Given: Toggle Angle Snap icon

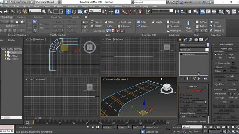Looking at the screenshot, I should [130, 12].
